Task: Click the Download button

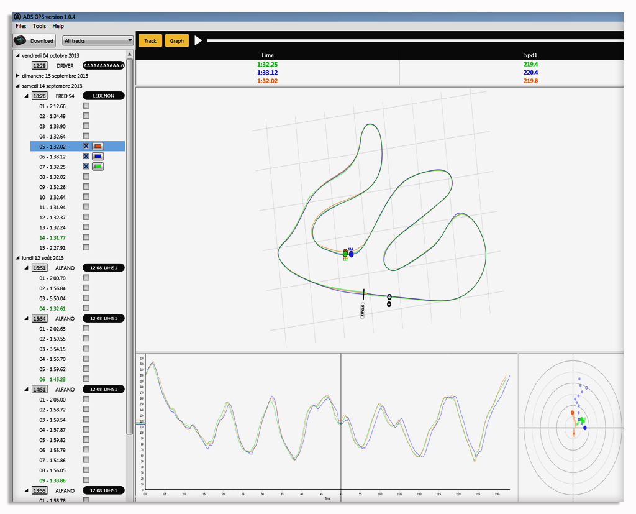Action: click(x=34, y=40)
